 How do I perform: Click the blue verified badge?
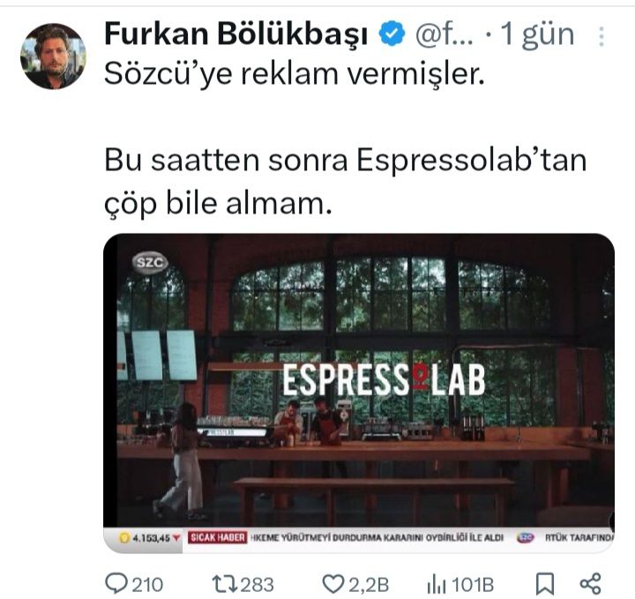click(392, 34)
